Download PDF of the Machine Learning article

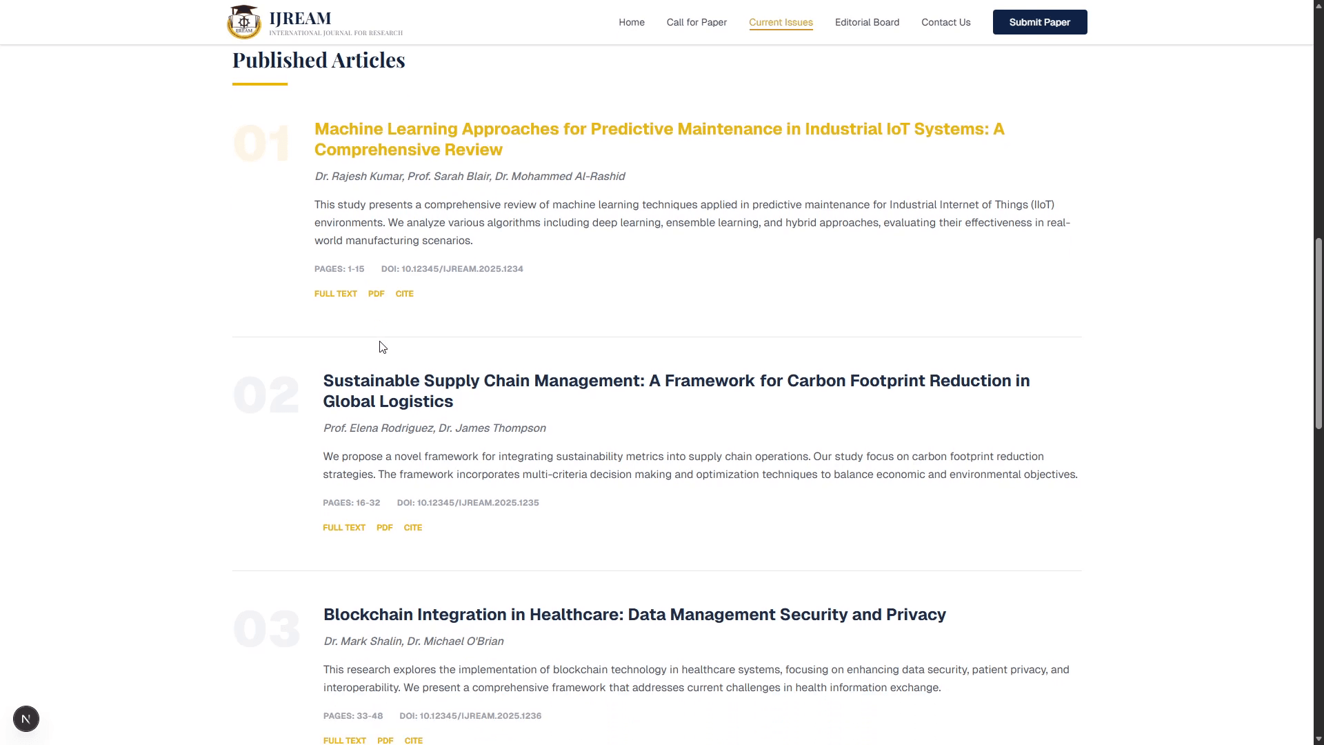[376, 294]
